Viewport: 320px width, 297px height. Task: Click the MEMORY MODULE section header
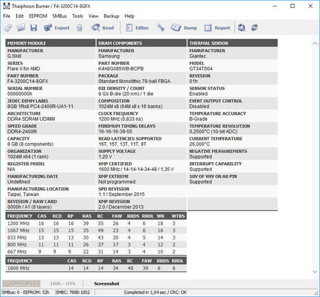(x=51, y=43)
